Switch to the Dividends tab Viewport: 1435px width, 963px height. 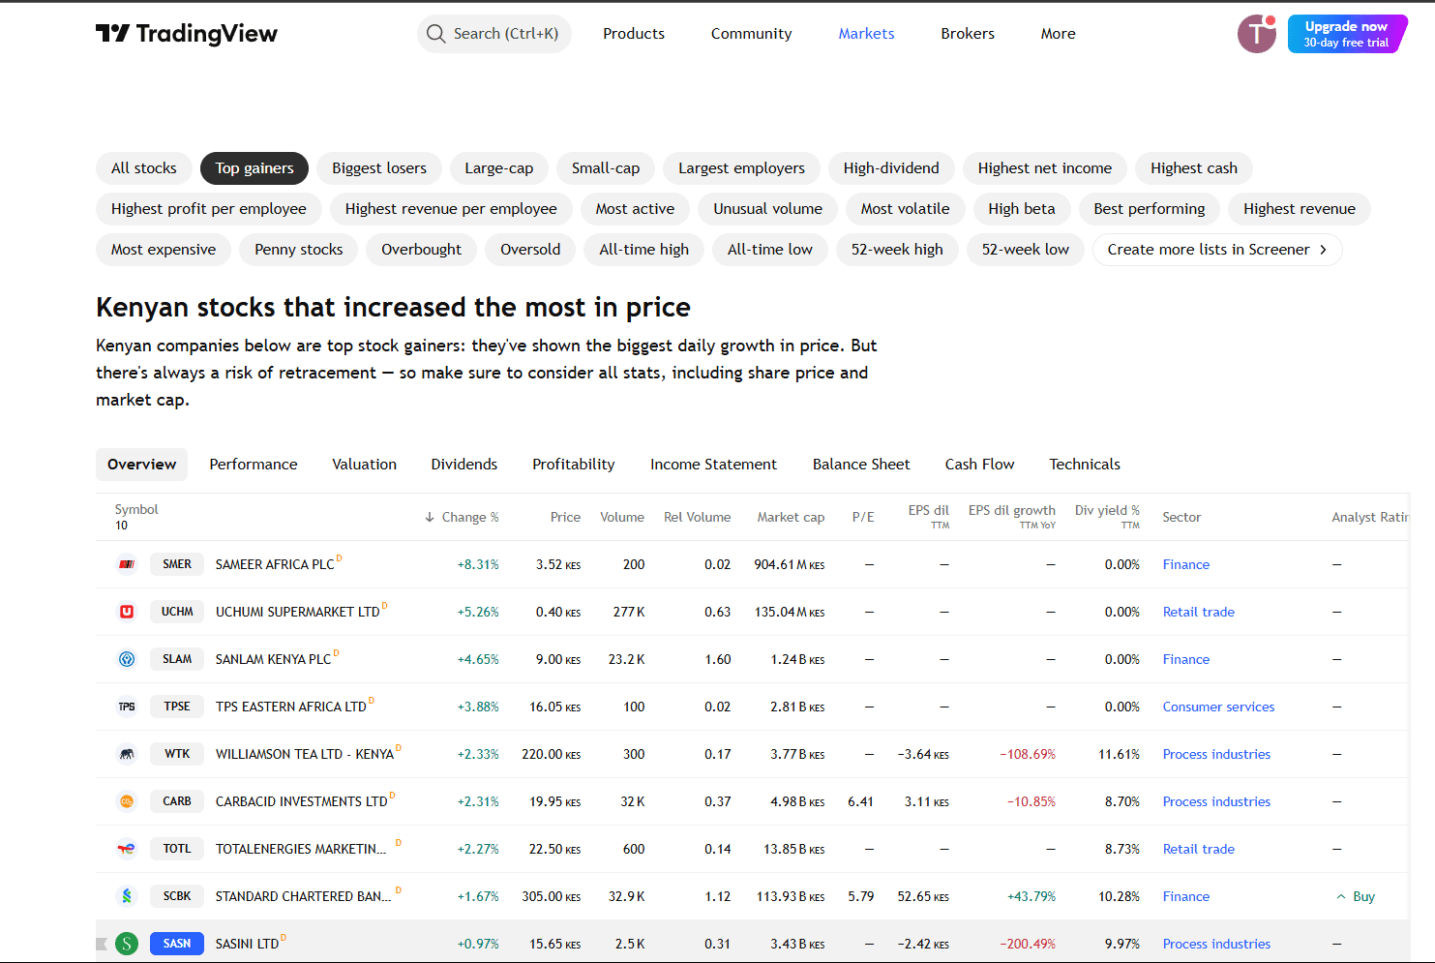[463, 464]
